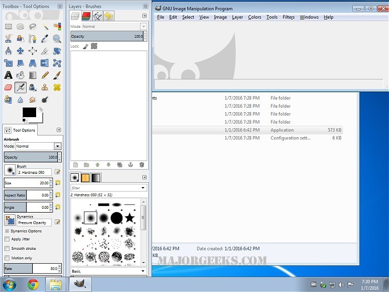Switch to the Channels tab
This screenshot has width=389, height=292.
86,16
